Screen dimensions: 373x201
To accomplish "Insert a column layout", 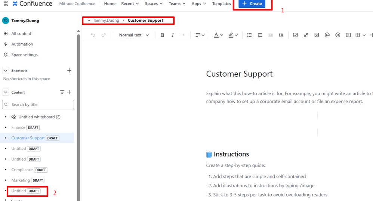I will (348, 35).
